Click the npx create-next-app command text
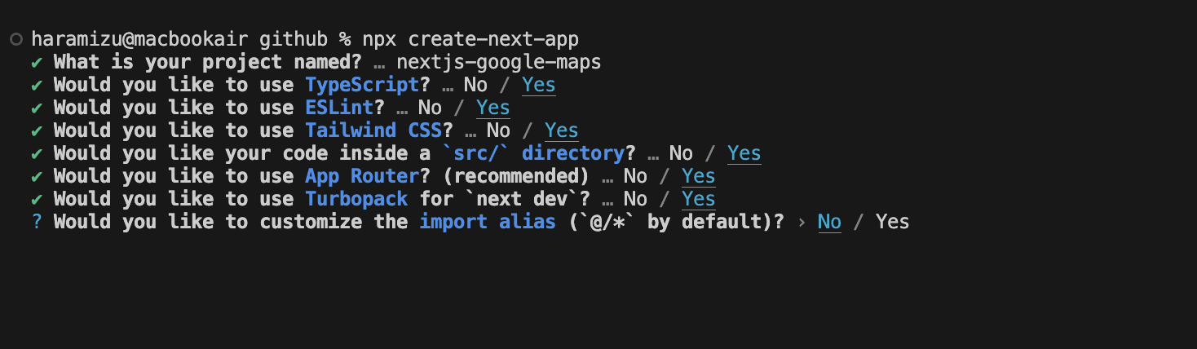Screen dimensions: 1197x349 (470, 39)
